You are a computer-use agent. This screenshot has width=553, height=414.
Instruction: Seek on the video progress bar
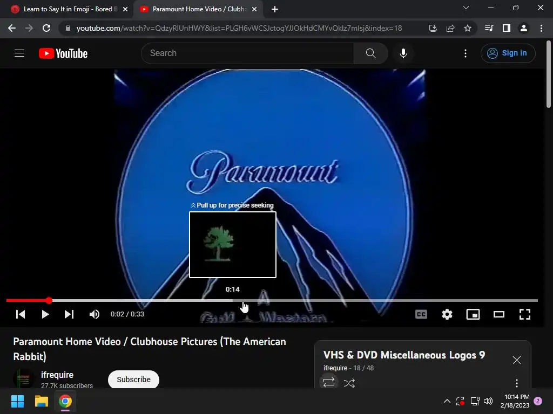point(272,300)
